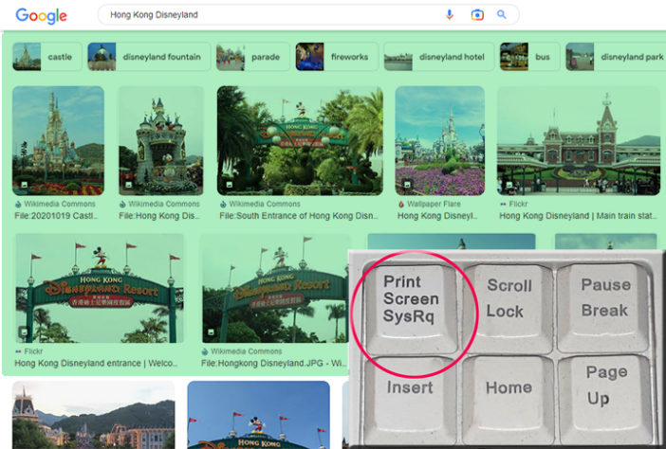Viewport: 666px width, 449px height.
Task: Click Hong Kong Disneyland | Main train stat.. link
Action: click(578, 216)
